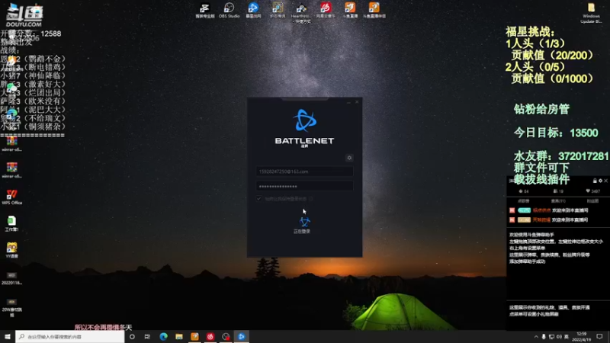Switch to NetEase Cloud Music on taskbar
This screenshot has width=610, height=343.
(x=210, y=336)
